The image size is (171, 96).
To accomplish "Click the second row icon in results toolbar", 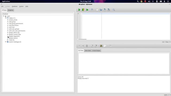I will [83, 46].
